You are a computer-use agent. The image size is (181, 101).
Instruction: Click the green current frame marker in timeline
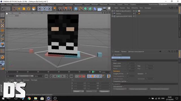93,72
